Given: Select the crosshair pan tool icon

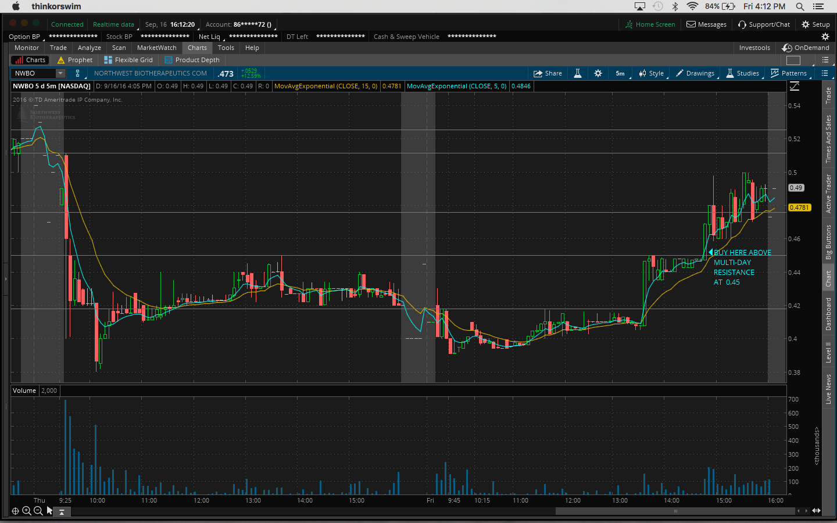Looking at the screenshot, I should [16, 511].
